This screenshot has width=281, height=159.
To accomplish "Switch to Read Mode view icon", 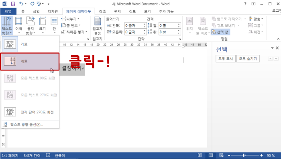I will [x=200, y=155].
